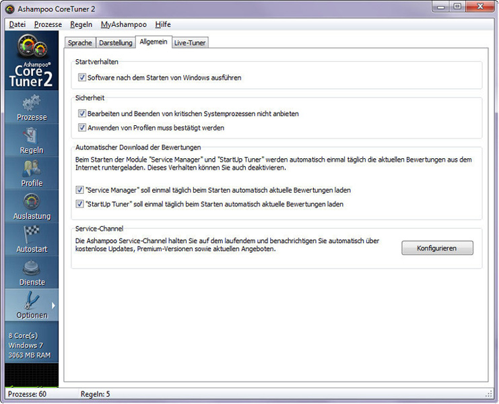Viewport: 499px width, 404px height.
Task: Switch to the Sprache tab
Action: coord(80,42)
